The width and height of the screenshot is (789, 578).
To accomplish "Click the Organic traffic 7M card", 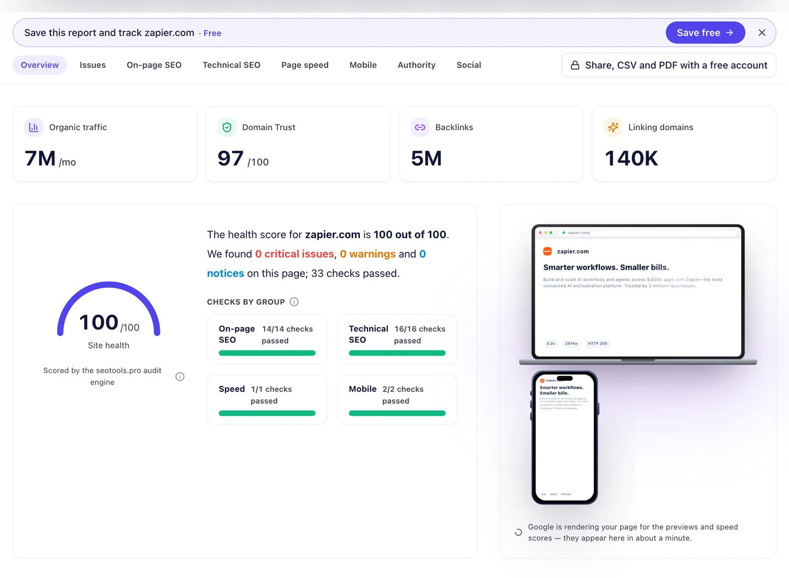I will tap(105, 144).
